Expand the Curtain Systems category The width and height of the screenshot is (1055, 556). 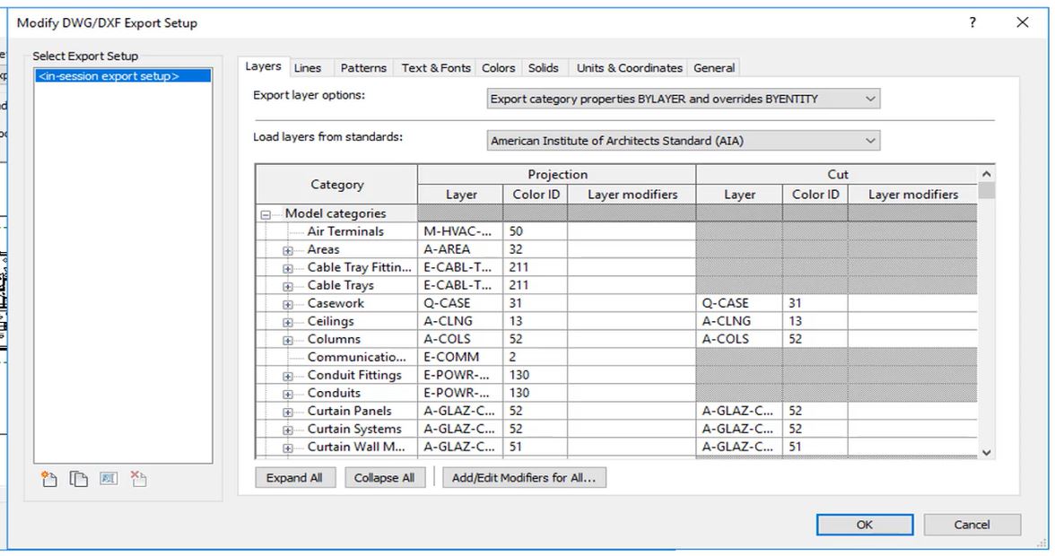point(288,430)
